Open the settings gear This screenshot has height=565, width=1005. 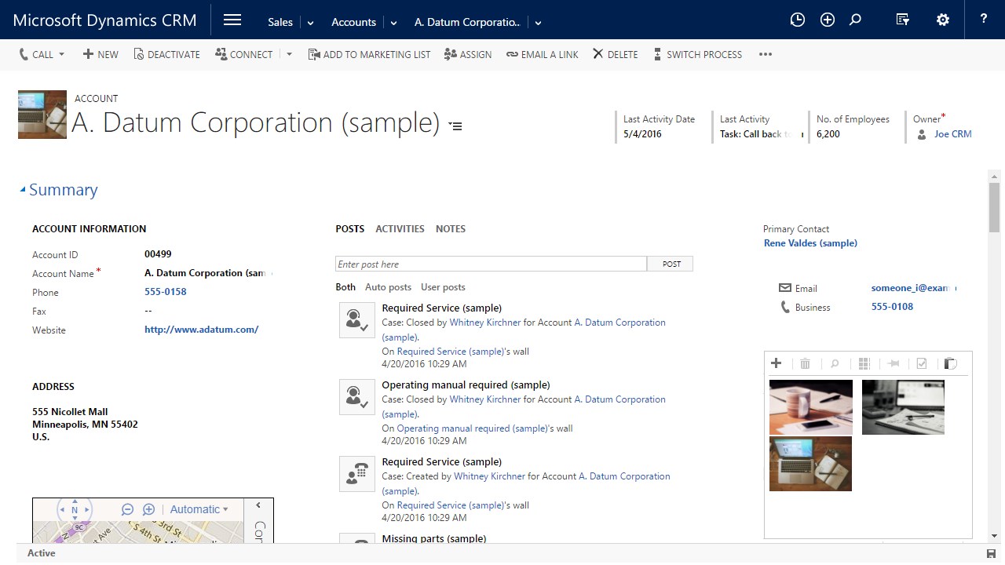[943, 20]
